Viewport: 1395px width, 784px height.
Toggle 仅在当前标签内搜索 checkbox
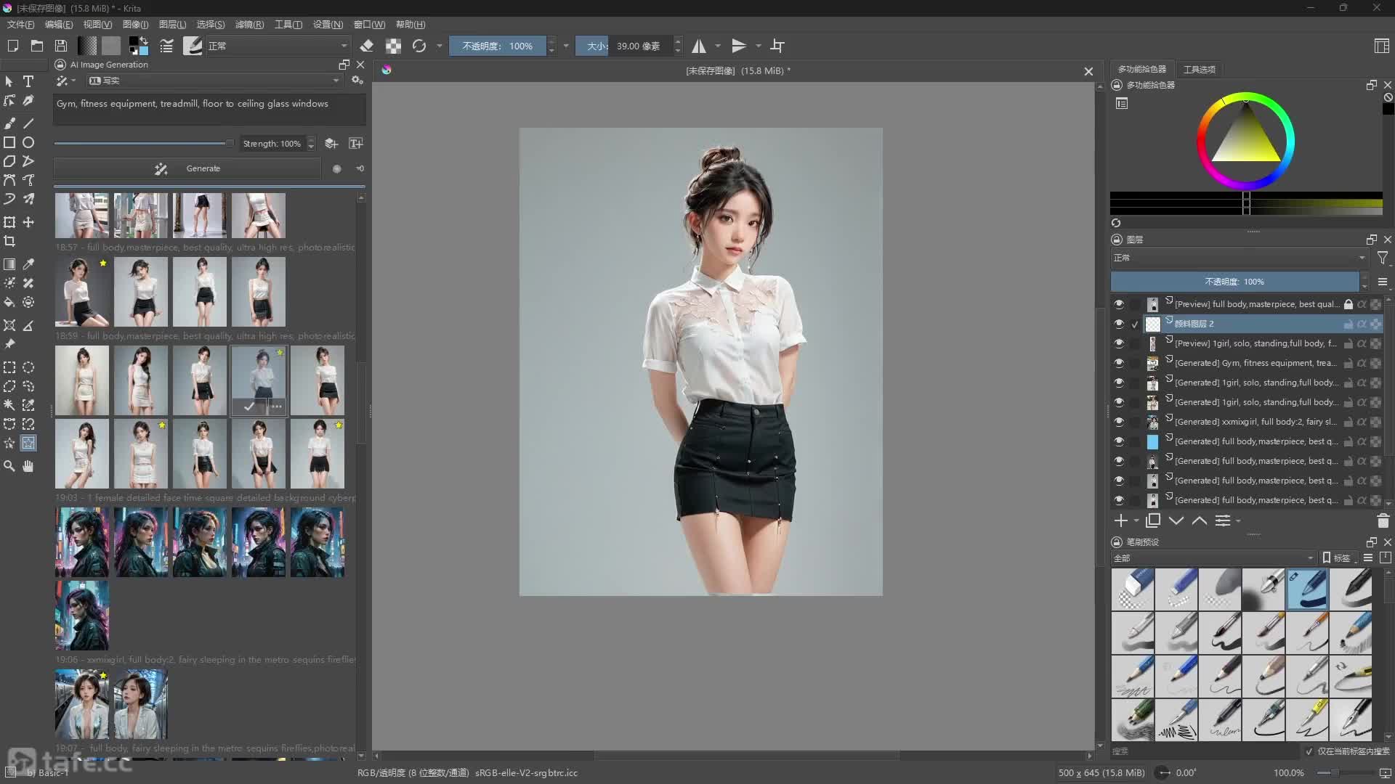1309,752
